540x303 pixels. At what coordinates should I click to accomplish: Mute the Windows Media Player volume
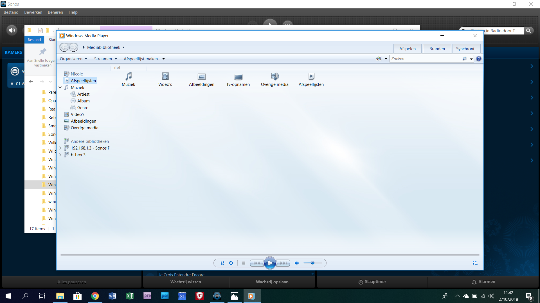296,263
